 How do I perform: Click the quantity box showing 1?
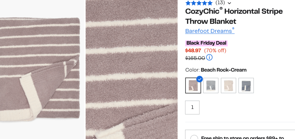192,107
